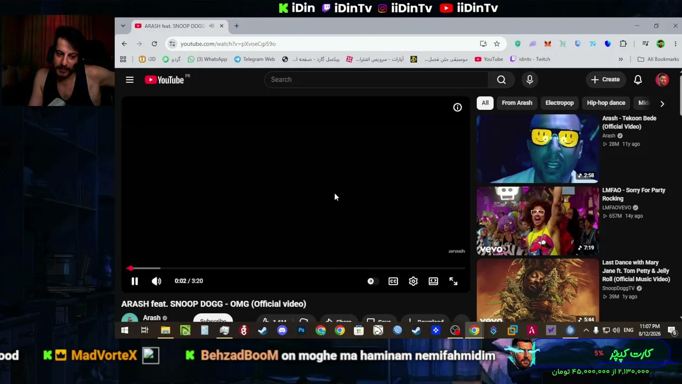Image resolution: width=682 pixels, height=384 pixels.
Task: Seek on the video progress bar
Action: 296,268
